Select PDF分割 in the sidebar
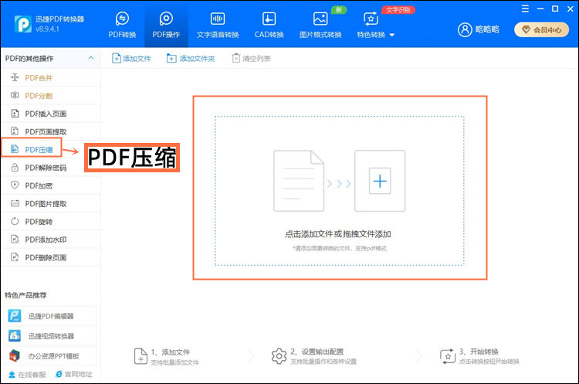The image size is (579, 384). click(51, 96)
